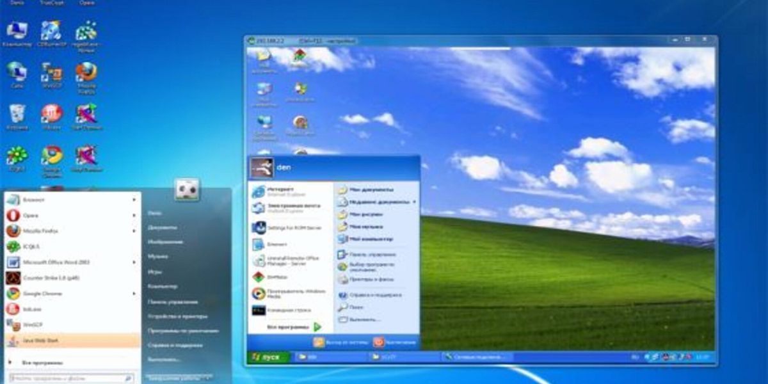This screenshot has width=768, height=384.
Task: Click the XP green Start button
Action: click(x=268, y=356)
